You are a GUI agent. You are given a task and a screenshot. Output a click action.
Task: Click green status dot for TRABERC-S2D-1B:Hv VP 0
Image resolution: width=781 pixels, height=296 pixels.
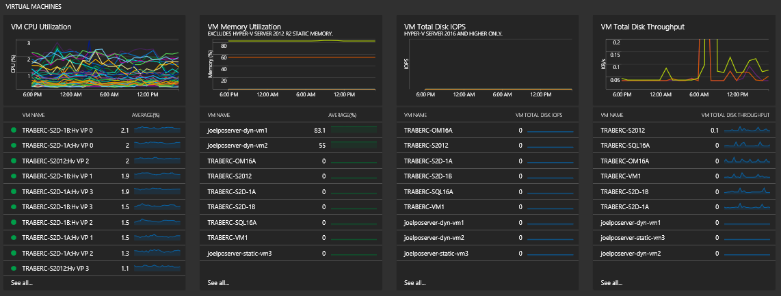13,130
